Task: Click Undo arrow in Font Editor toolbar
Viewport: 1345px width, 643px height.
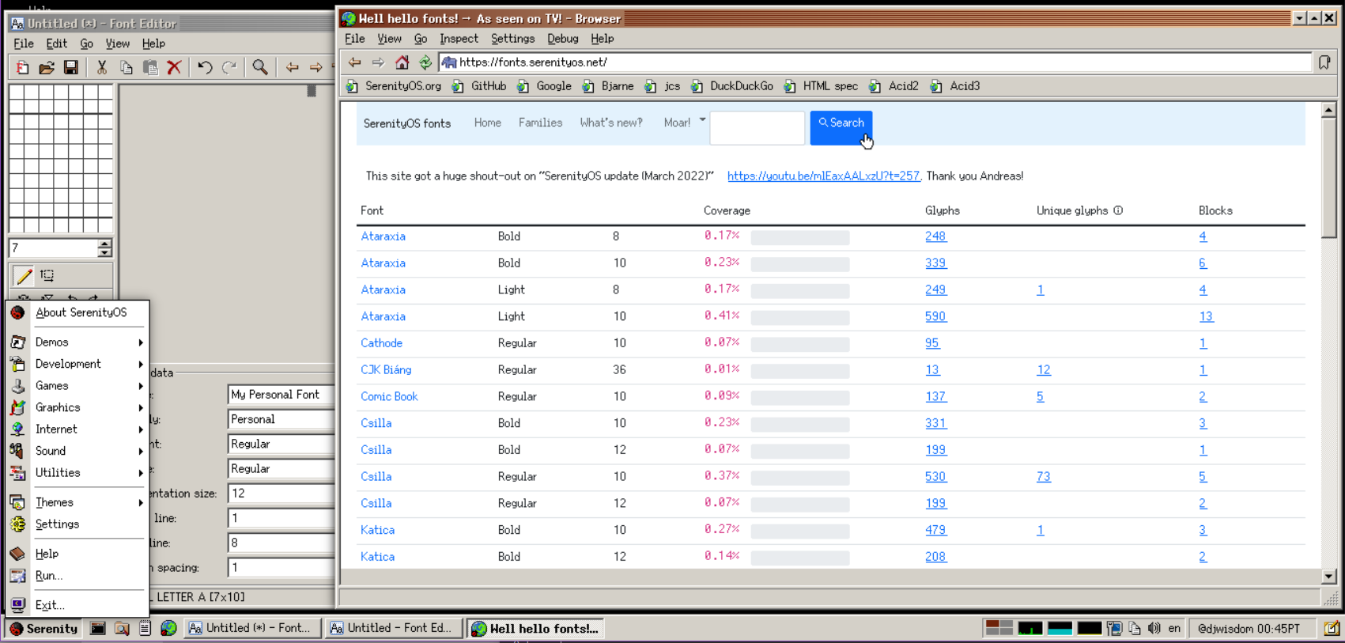Action: pyautogui.click(x=205, y=67)
